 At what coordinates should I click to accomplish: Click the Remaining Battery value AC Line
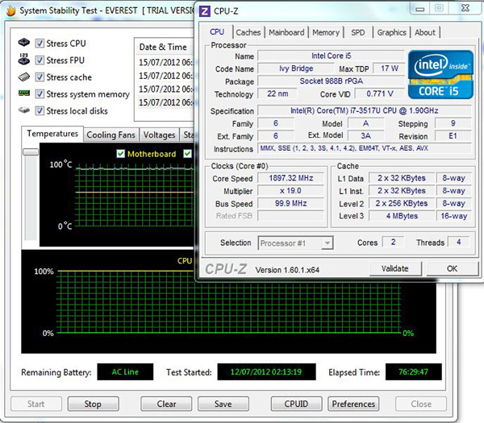[125, 371]
